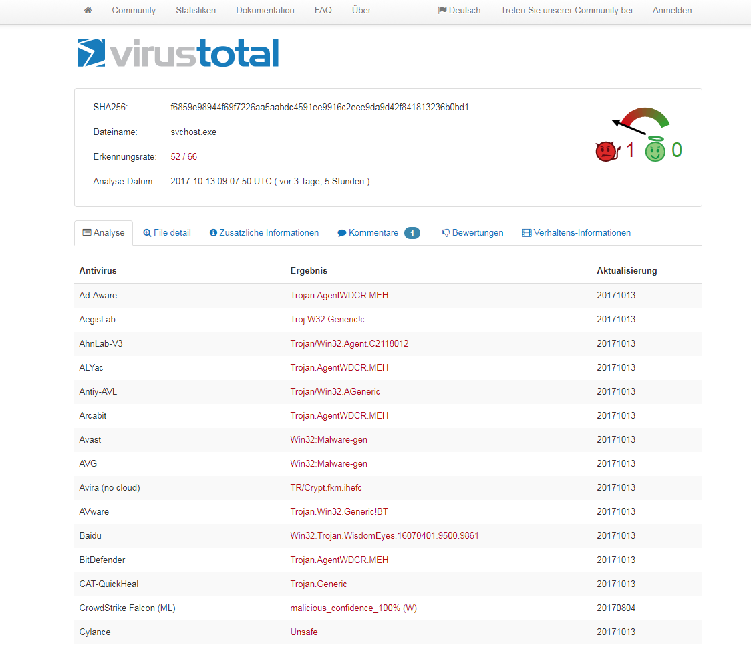Image resolution: width=751 pixels, height=645 pixels.
Task: Click the Ad-Aware row name
Action: coord(98,295)
